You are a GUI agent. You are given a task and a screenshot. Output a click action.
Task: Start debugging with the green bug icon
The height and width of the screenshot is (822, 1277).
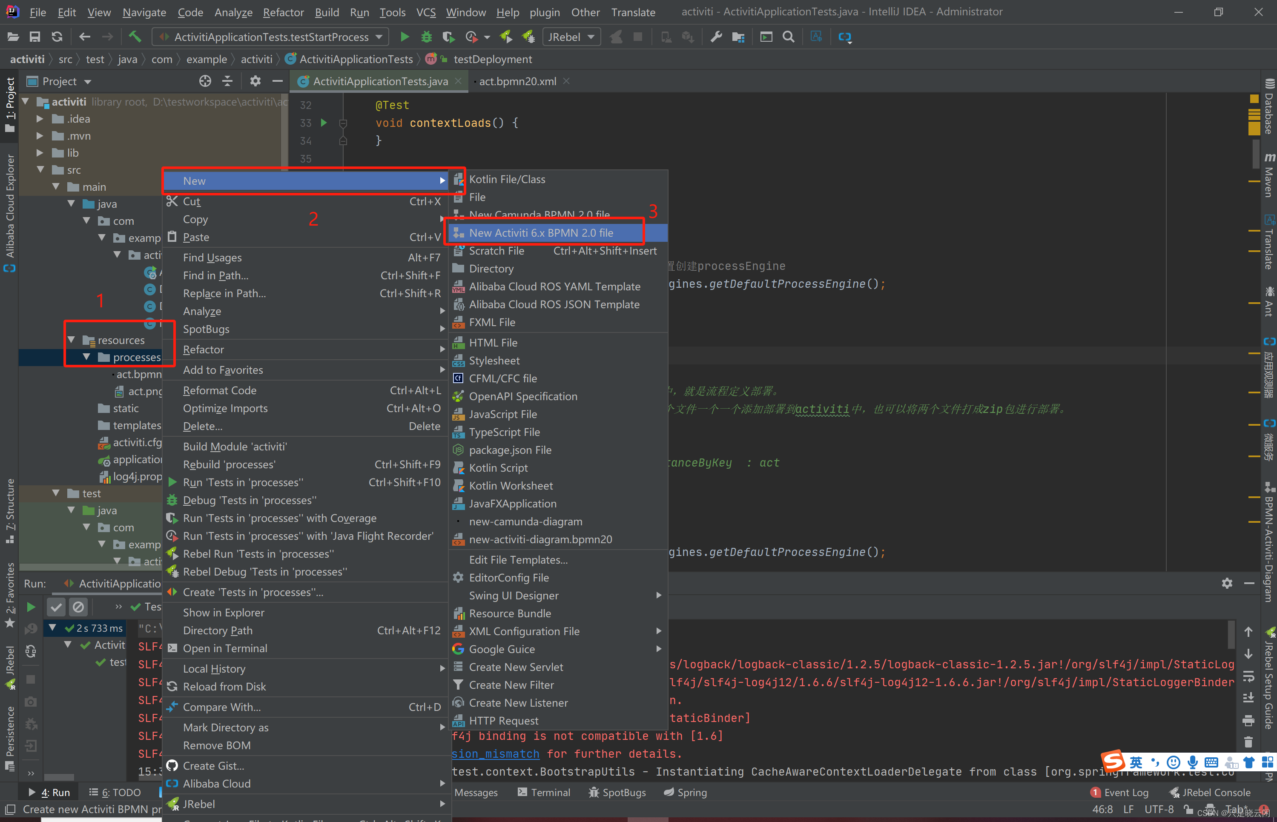427,37
